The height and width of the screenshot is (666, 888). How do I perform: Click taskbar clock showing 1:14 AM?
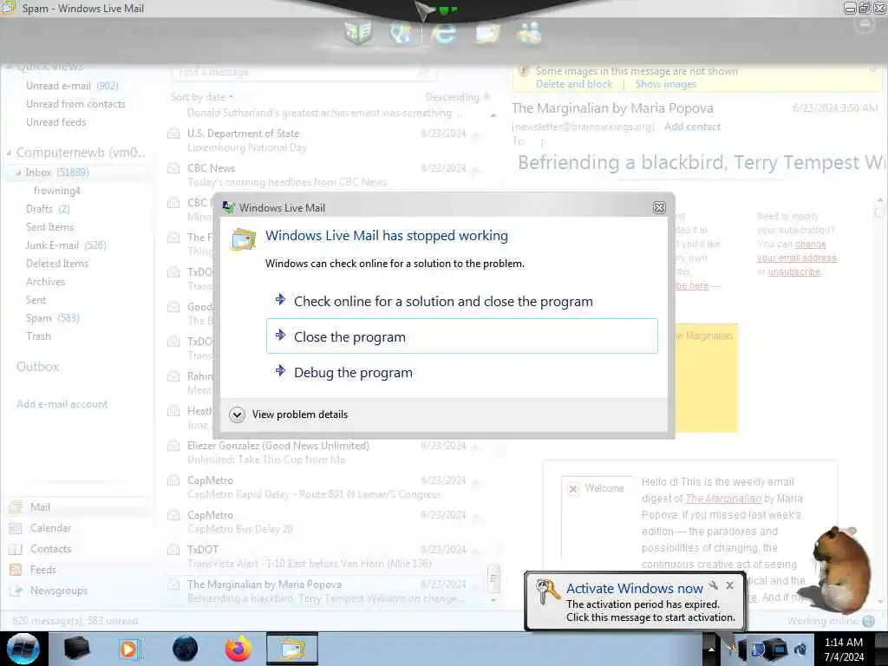coord(844,649)
